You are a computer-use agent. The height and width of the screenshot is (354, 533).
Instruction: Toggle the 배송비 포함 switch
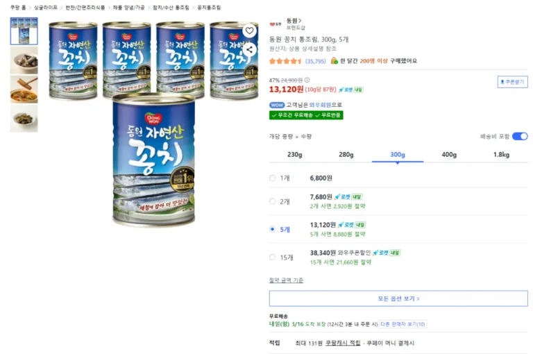pos(520,136)
